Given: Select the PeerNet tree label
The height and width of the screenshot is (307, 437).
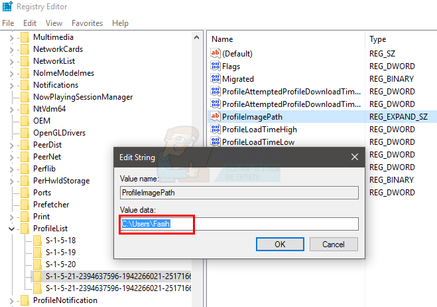Looking at the screenshot, I should point(47,157).
